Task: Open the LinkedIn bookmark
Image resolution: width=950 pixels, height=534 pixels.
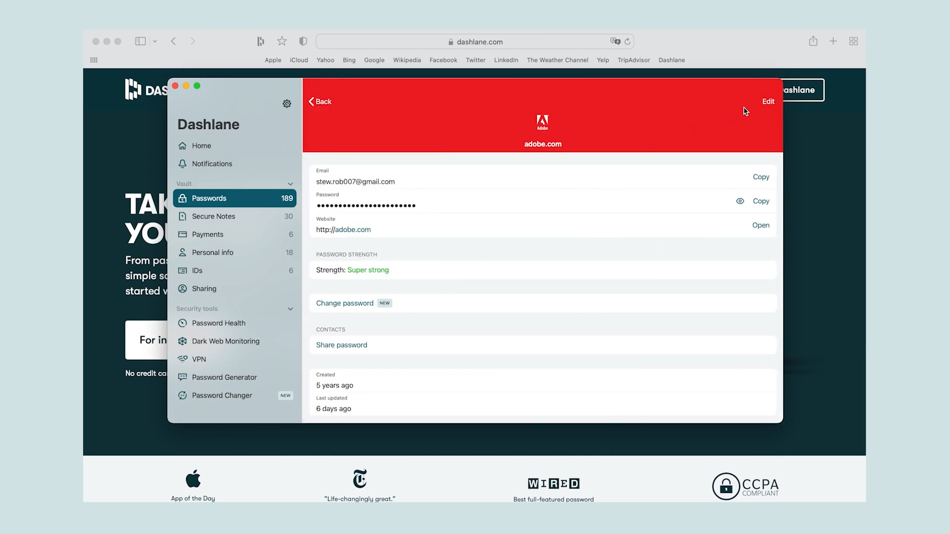Action: coord(506,60)
